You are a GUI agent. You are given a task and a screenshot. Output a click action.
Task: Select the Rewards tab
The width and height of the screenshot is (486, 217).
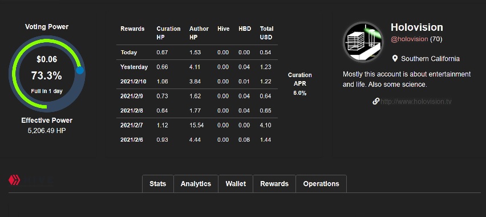(x=274, y=184)
